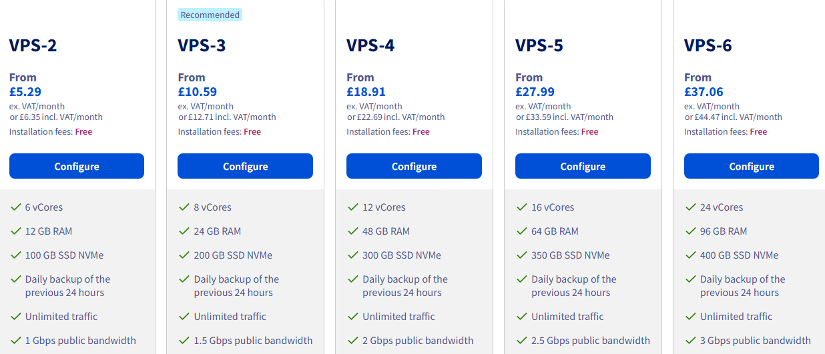Click the checkmark next to 16 vCores
The image size is (825, 354).
pyautogui.click(x=522, y=207)
